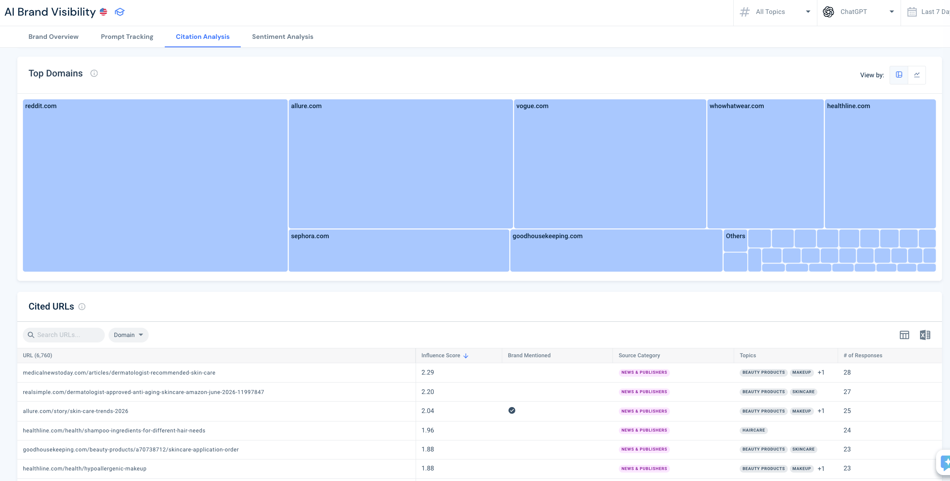Switch to the Brand Overview tab
950x481 pixels.
coord(54,37)
